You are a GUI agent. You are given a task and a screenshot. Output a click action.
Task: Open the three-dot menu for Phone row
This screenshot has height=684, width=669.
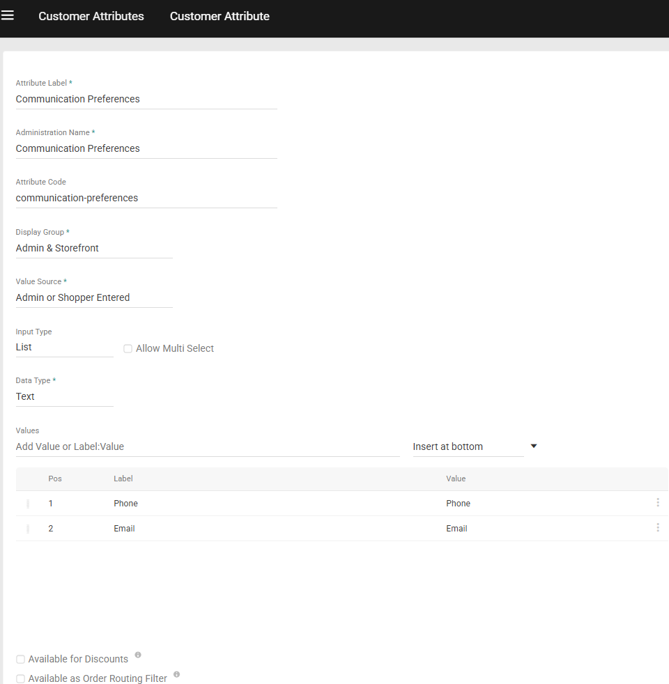pyautogui.click(x=658, y=502)
